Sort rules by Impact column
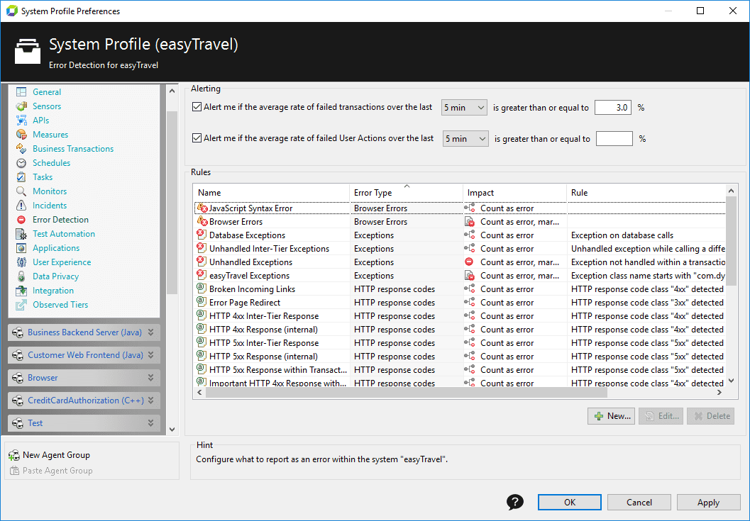 (514, 193)
